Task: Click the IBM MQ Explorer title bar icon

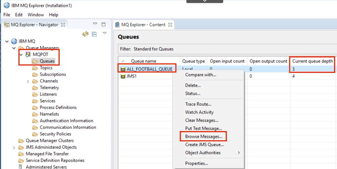Action: [x=7, y=6]
